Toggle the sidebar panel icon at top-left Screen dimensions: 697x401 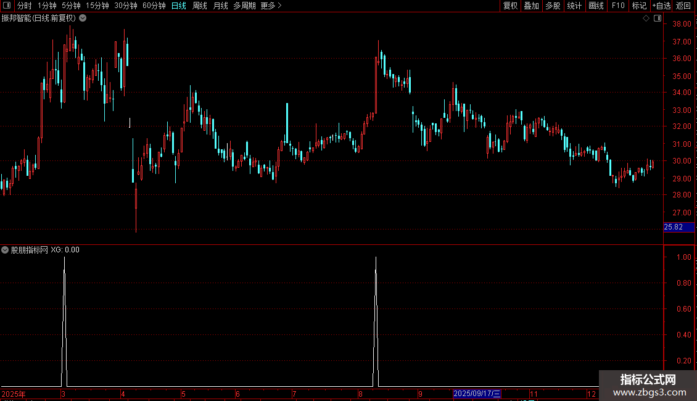coord(6,6)
